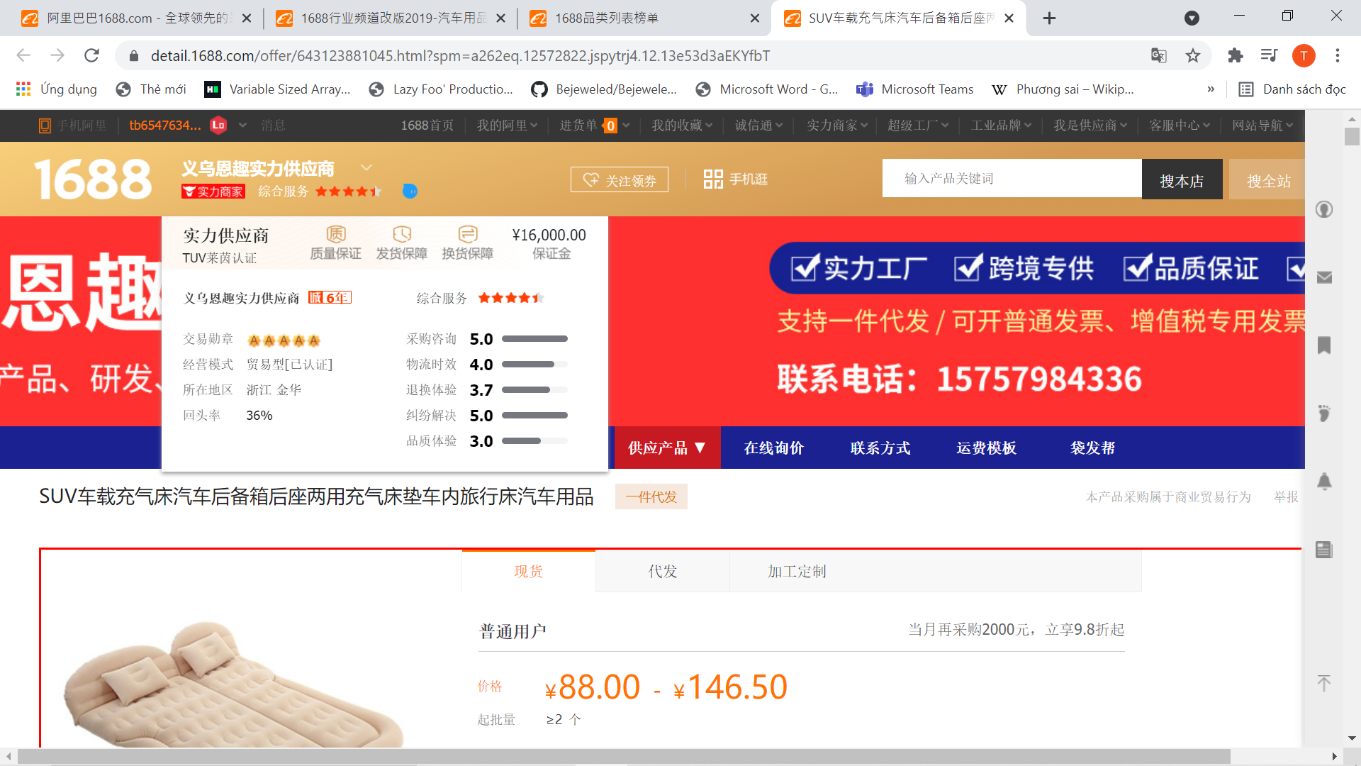Open the 供应产品 store menu
The width and height of the screenshot is (1361, 766).
pos(667,448)
